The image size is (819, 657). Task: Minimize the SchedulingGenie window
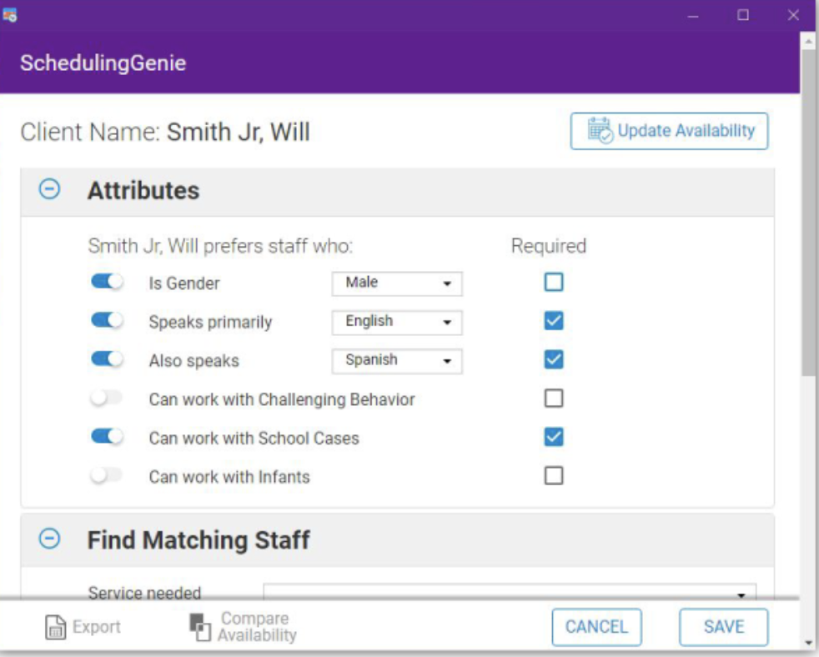click(x=693, y=16)
